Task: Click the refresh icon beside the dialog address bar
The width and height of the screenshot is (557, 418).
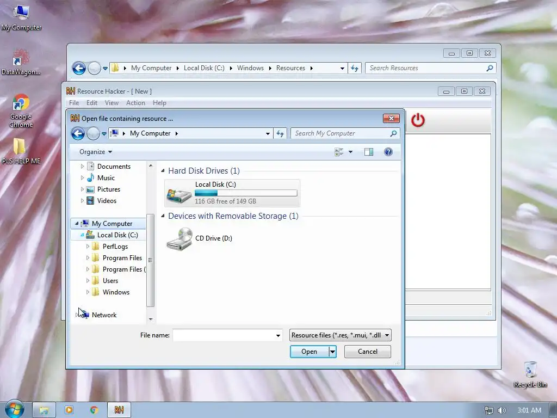Action: pyautogui.click(x=280, y=134)
